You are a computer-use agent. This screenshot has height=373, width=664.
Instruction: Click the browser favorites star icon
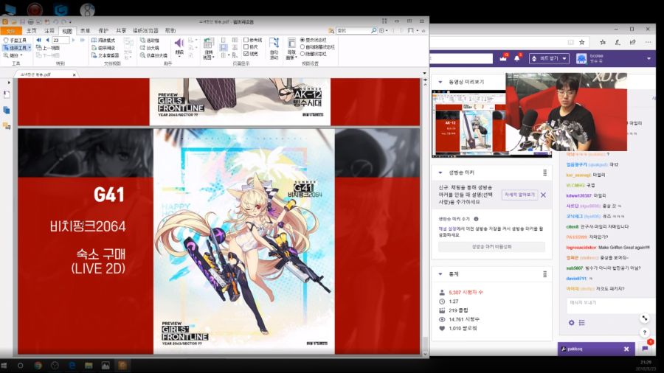582,42
